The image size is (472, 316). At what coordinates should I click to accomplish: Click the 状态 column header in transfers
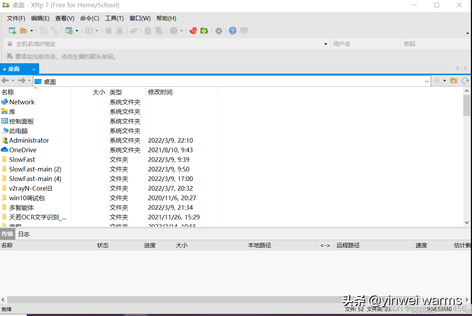110,245
